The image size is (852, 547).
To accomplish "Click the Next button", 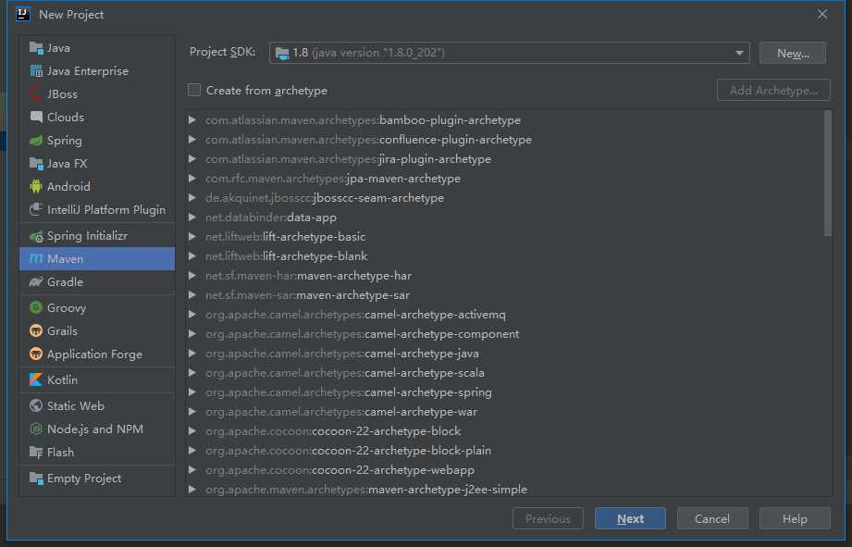I will click(x=630, y=518).
